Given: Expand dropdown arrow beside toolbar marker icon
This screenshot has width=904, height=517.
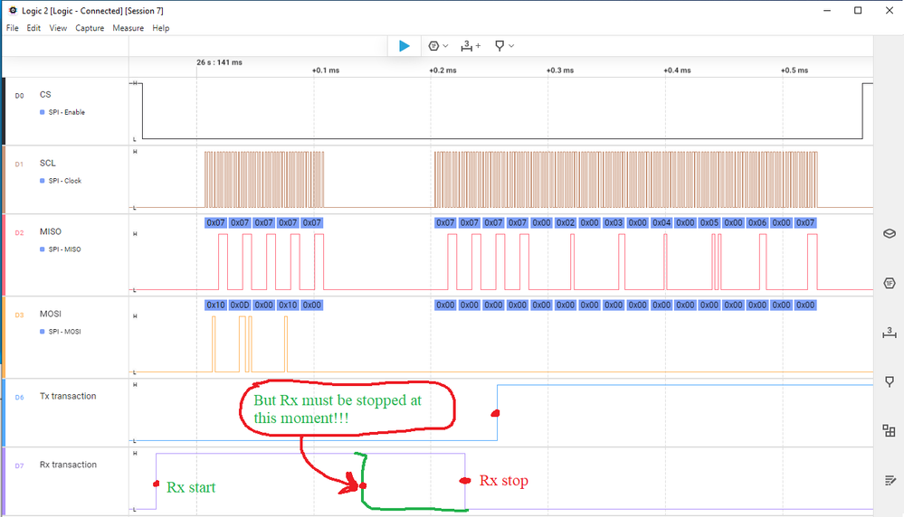Looking at the screenshot, I should [x=511, y=46].
